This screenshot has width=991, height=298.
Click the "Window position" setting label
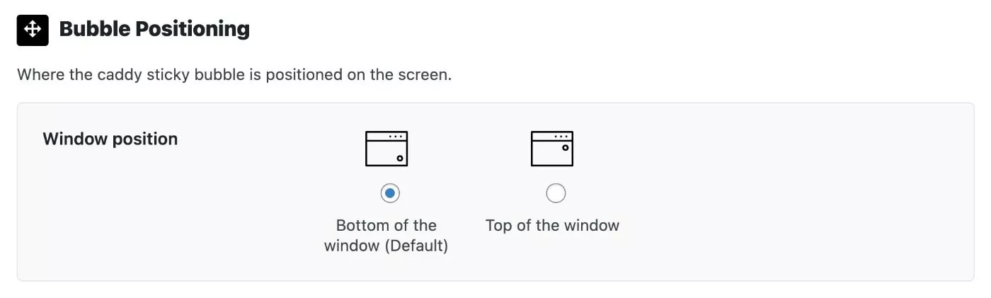(110, 139)
